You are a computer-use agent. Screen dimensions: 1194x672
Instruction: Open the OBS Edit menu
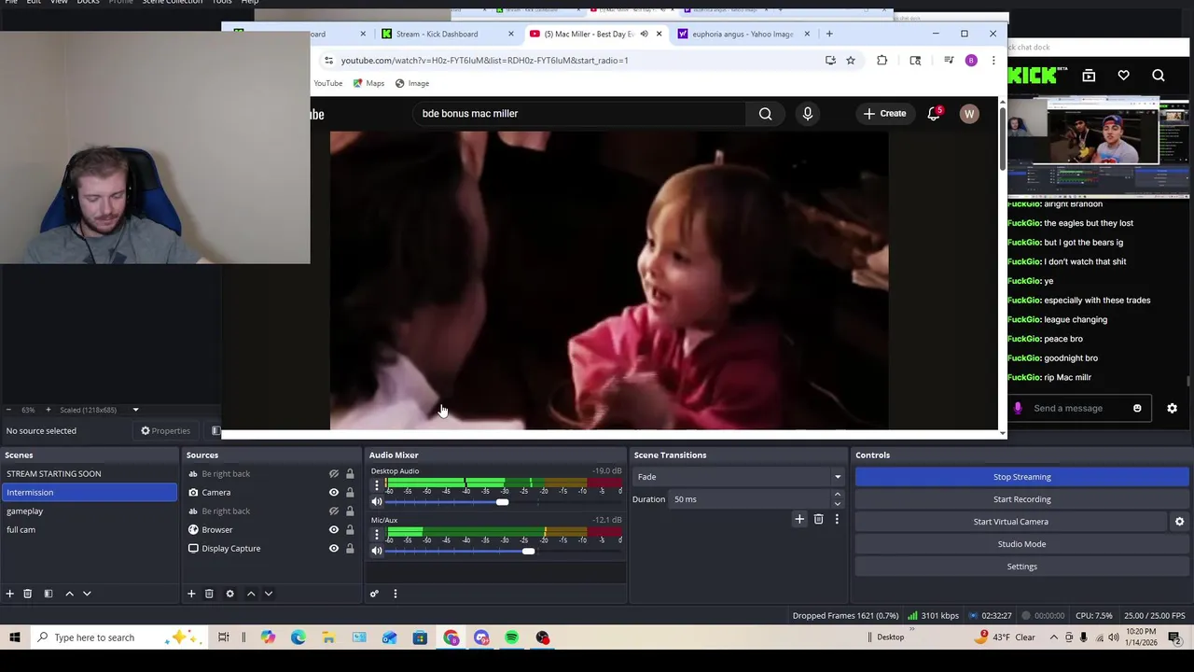[x=34, y=2]
